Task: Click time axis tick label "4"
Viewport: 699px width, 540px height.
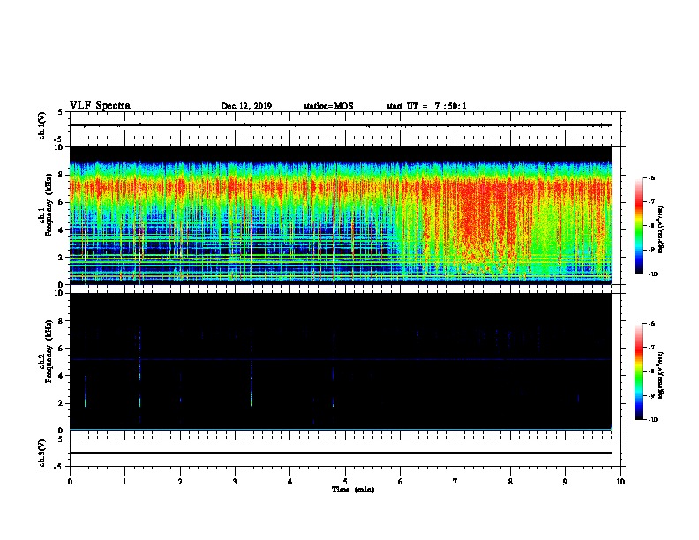Action: click(x=290, y=482)
